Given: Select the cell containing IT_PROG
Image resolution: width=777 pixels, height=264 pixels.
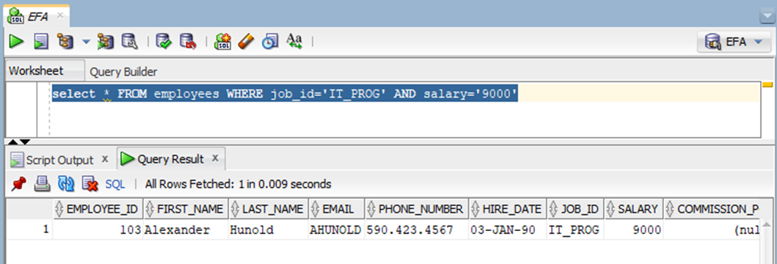Looking at the screenshot, I should [575, 230].
